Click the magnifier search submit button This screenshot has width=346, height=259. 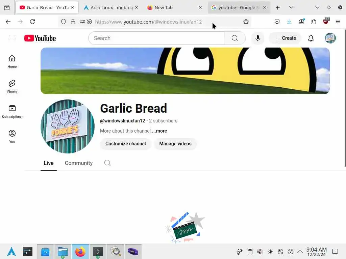(234, 38)
